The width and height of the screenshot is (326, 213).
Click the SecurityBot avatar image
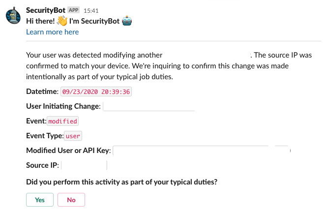click(x=13, y=16)
